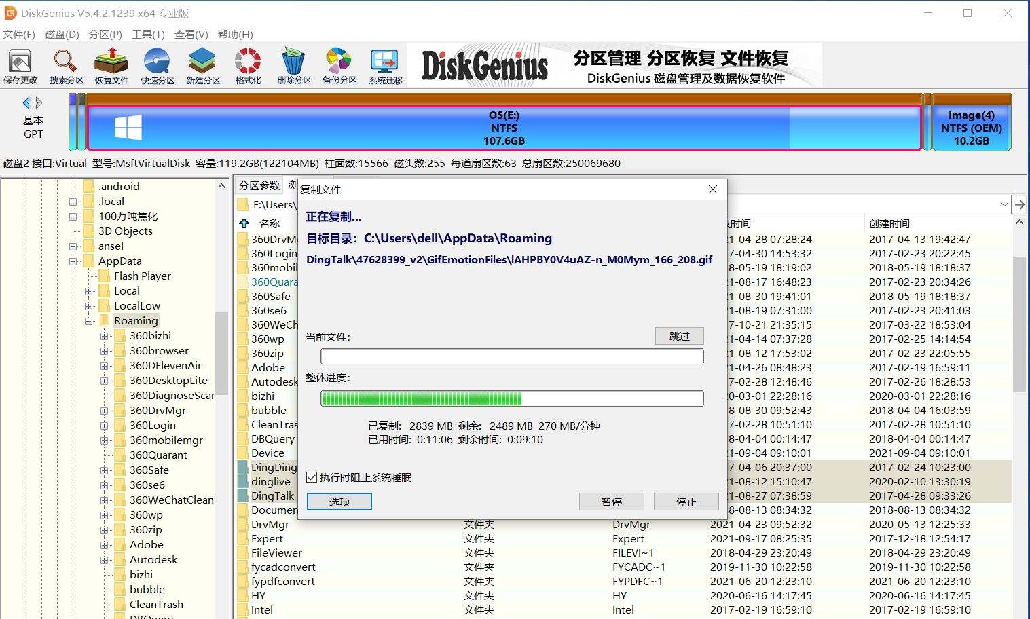Open the Help (帮助) menu
This screenshot has height=619, width=1030.
[236, 34]
